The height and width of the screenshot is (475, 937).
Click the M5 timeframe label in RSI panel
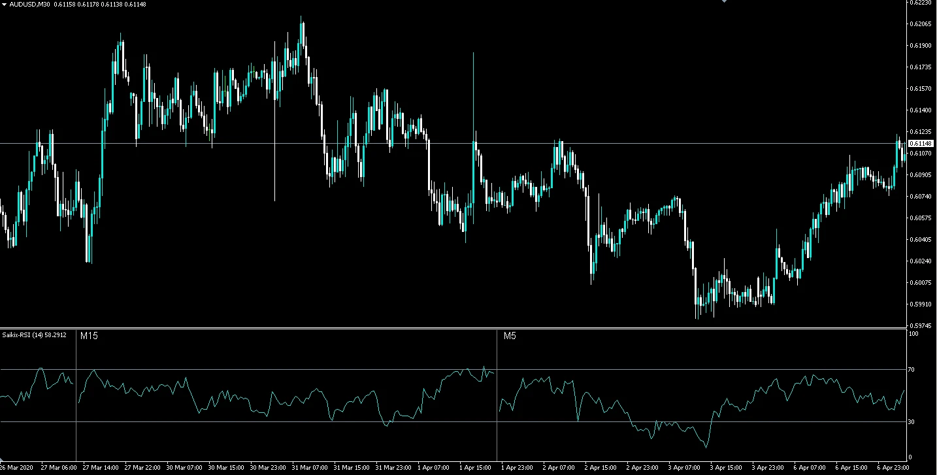[510, 336]
